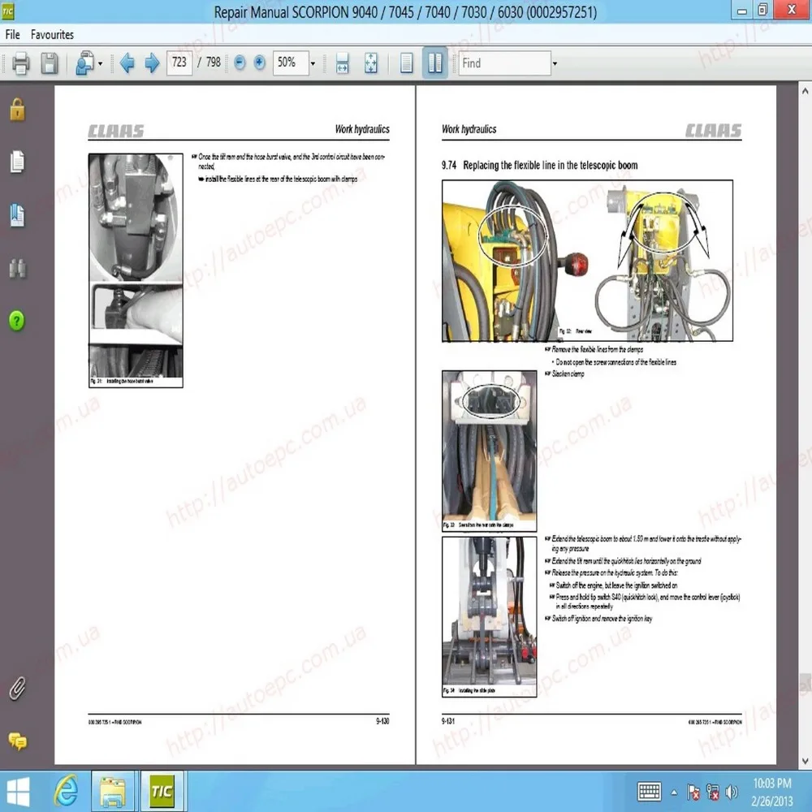Click the Print icon in the toolbar
Viewport: 812px width, 812px height.
[21, 63]
